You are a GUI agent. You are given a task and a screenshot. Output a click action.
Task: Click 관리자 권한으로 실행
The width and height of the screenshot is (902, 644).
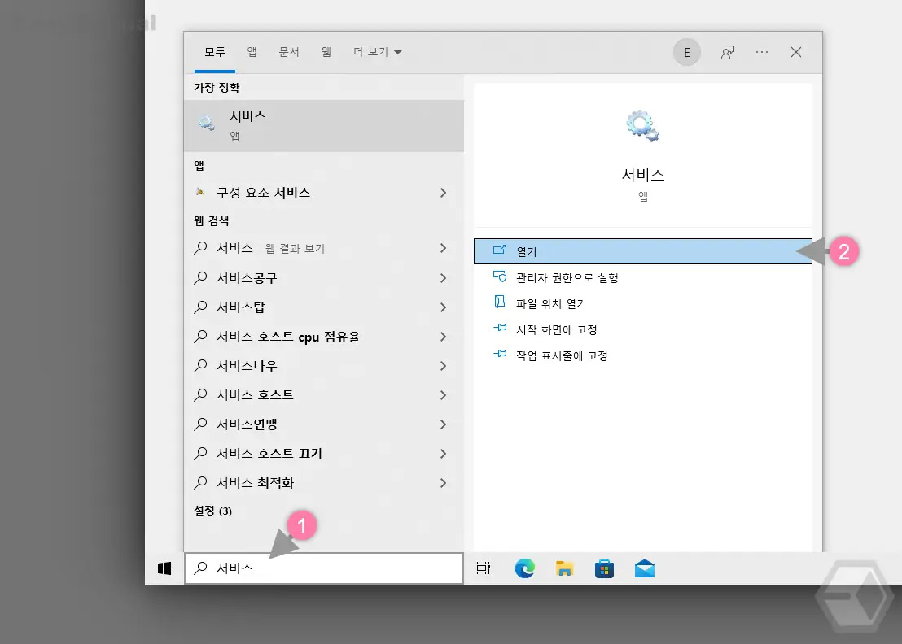[x=642, y=277]
